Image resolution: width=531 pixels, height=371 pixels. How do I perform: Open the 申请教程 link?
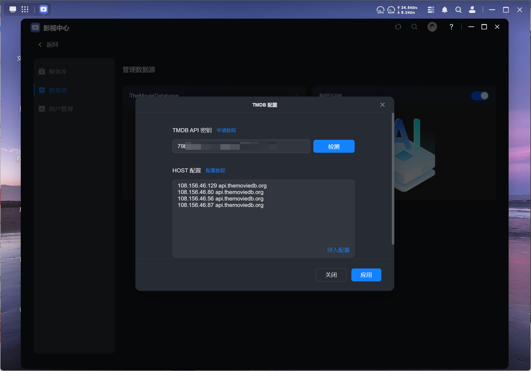pyautogui.click(x=226, y=130)
